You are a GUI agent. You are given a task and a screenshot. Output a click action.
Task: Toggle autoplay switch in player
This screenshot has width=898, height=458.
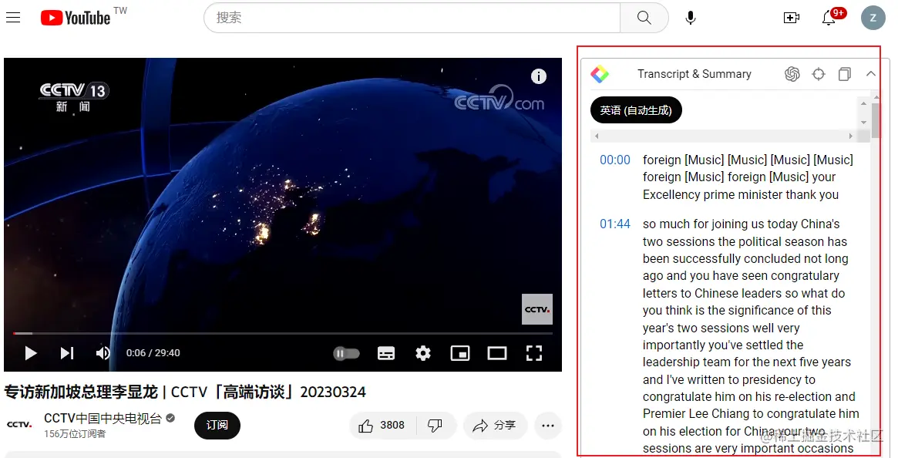coord(347,353)
